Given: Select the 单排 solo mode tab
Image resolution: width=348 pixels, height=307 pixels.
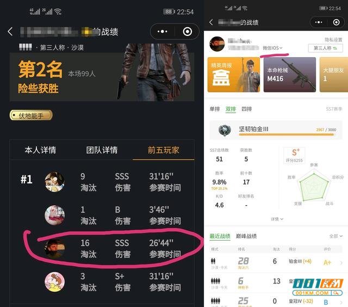Looking at the screenshot, I should point(215,109).
